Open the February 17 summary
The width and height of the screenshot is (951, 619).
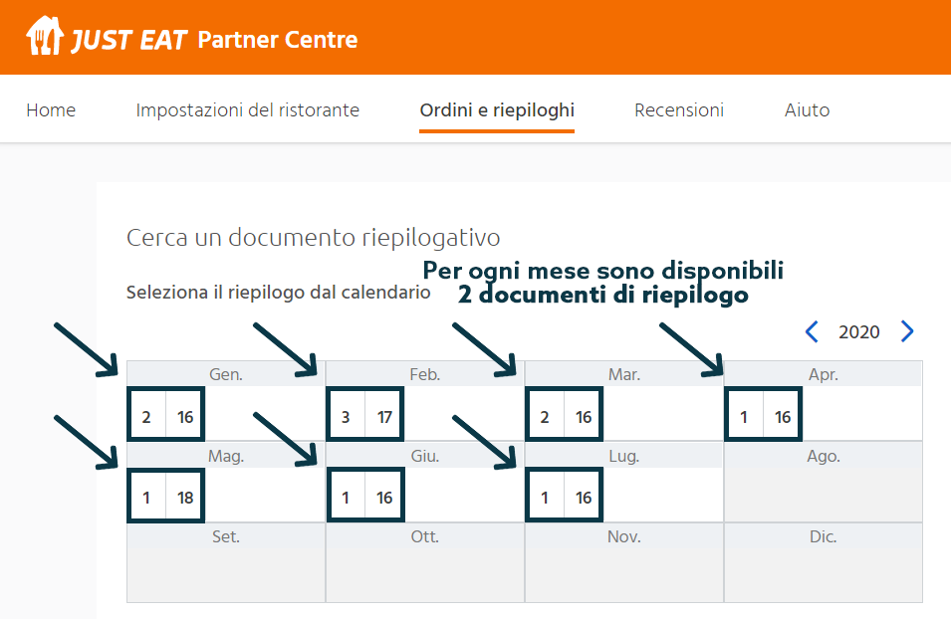click(384, 417)
